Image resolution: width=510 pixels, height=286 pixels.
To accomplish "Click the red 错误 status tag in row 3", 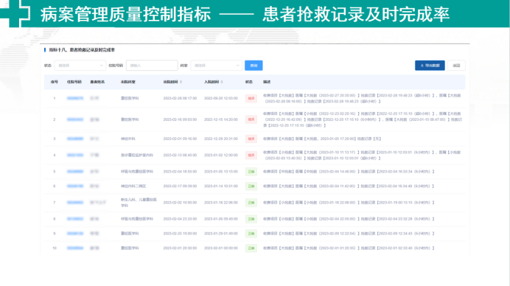I will (x=251, y=139).
